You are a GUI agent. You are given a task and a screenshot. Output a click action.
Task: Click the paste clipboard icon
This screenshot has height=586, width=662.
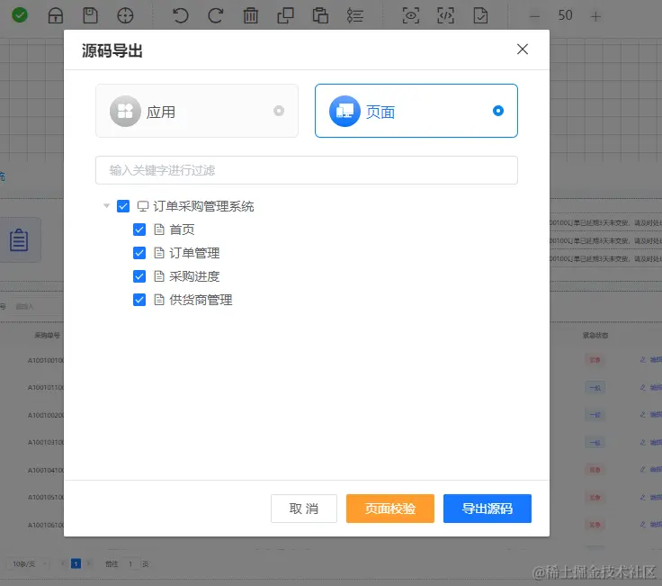(320, 15)
